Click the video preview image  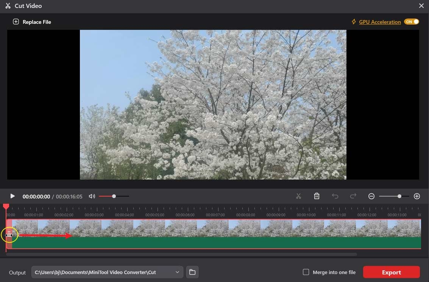[213, 105]
